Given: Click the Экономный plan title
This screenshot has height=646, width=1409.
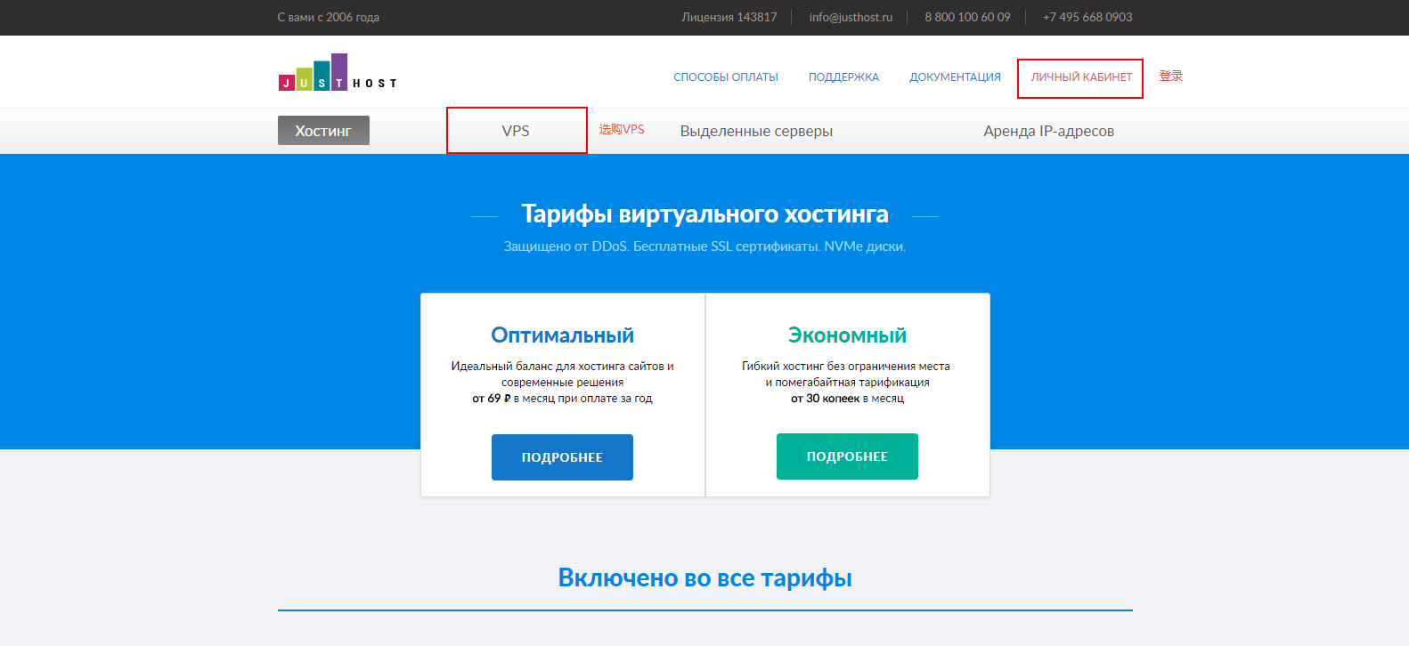Looking at the screenshot, I should click(847, 335).
